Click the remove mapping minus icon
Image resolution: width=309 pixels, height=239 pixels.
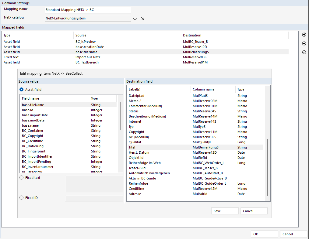pyautogui.click(x=304, y=43)
